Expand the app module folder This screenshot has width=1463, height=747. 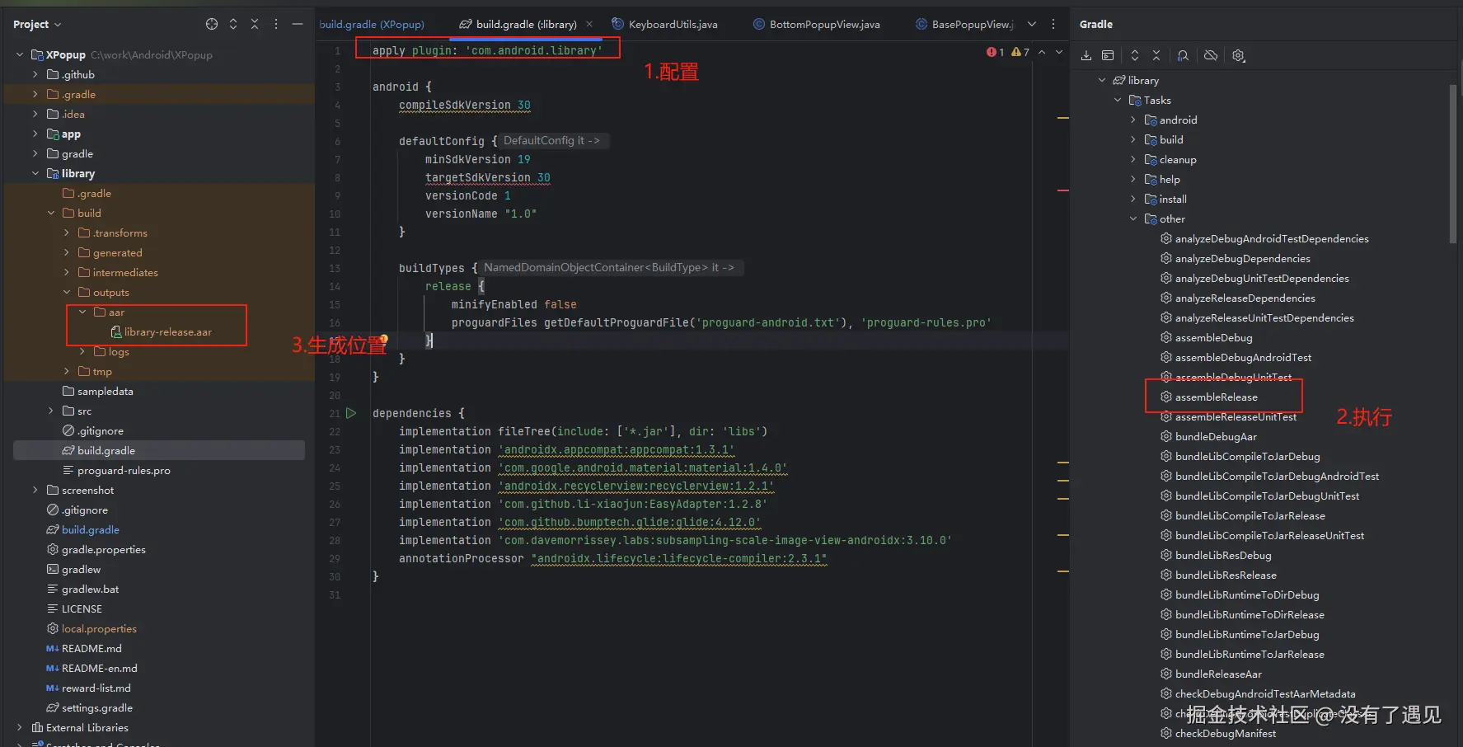click(x=35, y=134)
